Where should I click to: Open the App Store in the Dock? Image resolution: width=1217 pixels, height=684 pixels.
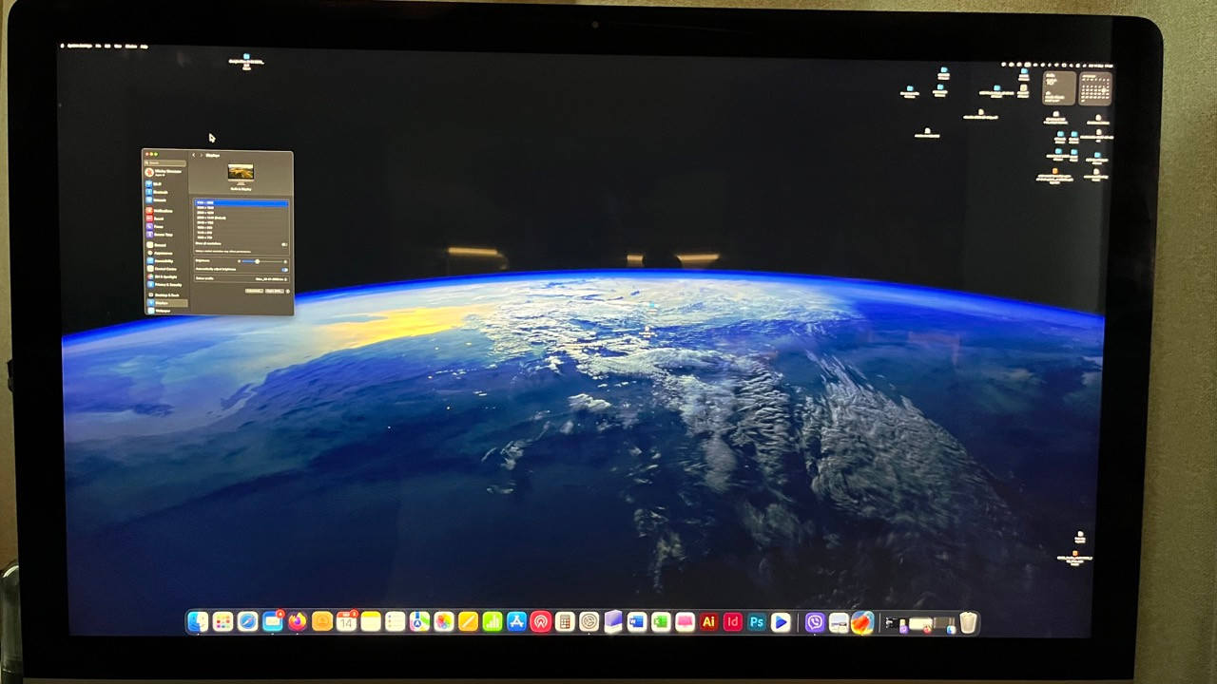click(x=516, y=622)
